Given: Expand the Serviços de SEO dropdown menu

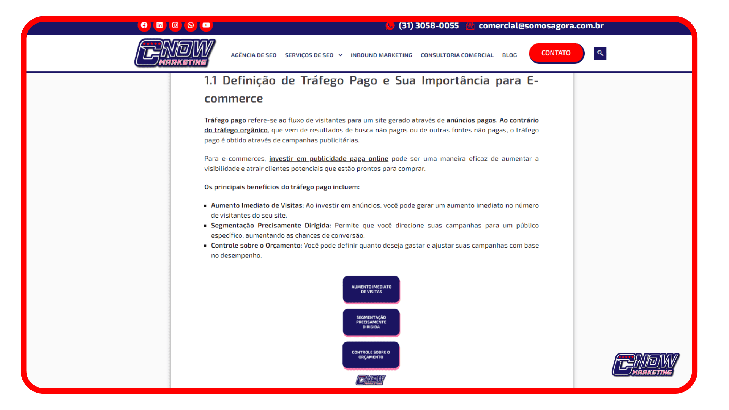Looking at the screenshot, I should pos(313,55).
